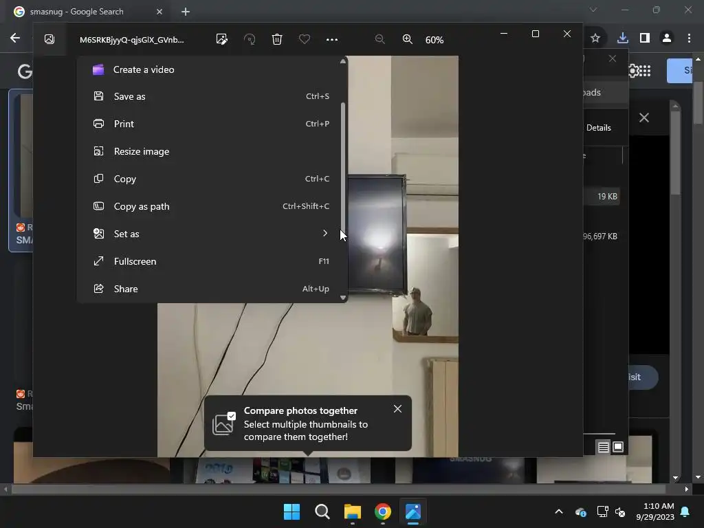
Task: Choose Share in the menu
Action: pos(212,289)
